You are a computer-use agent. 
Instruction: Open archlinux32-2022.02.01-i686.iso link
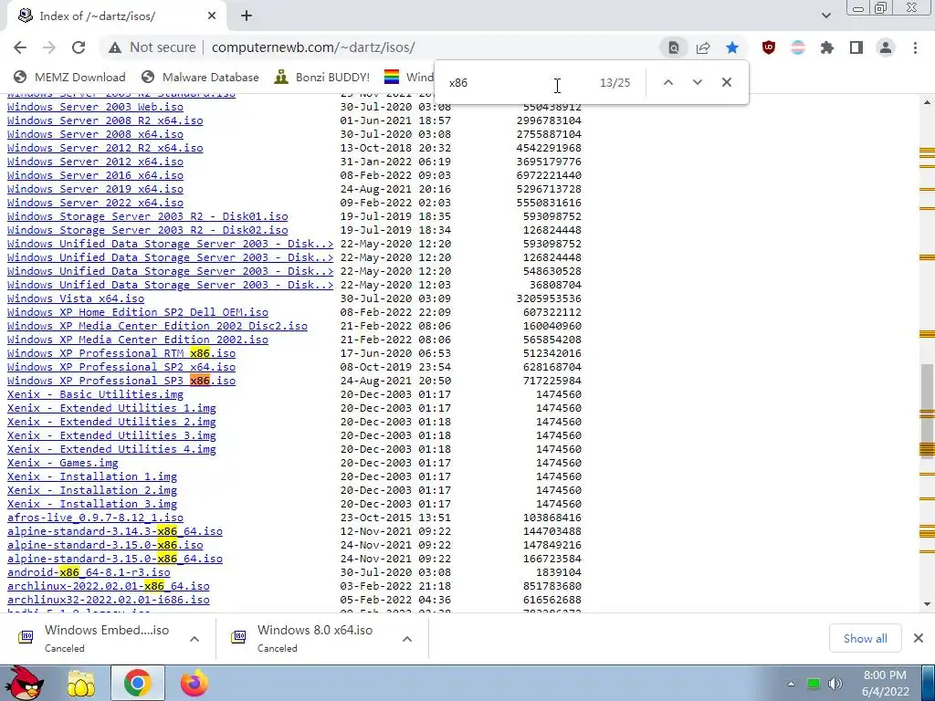tap(109, 601)
